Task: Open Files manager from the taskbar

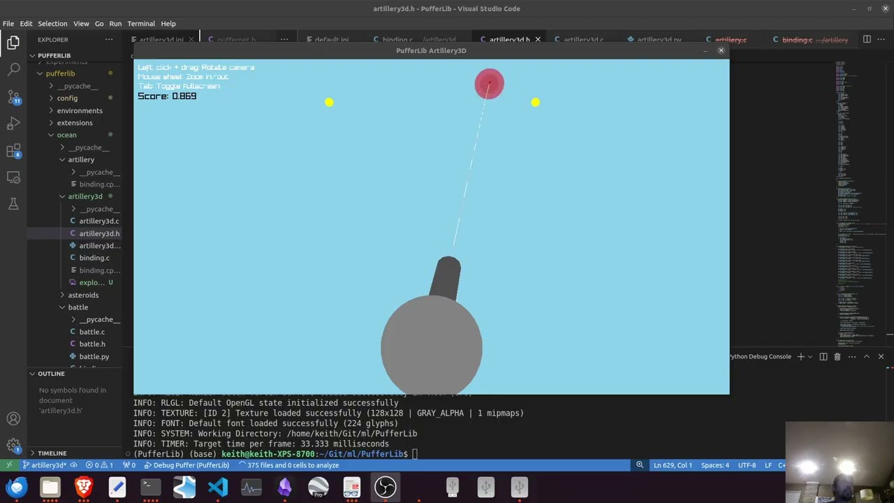Action: point(50,487)
